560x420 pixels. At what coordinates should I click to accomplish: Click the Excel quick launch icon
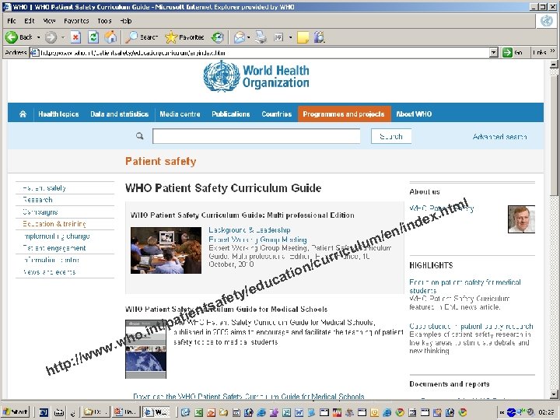198,412
